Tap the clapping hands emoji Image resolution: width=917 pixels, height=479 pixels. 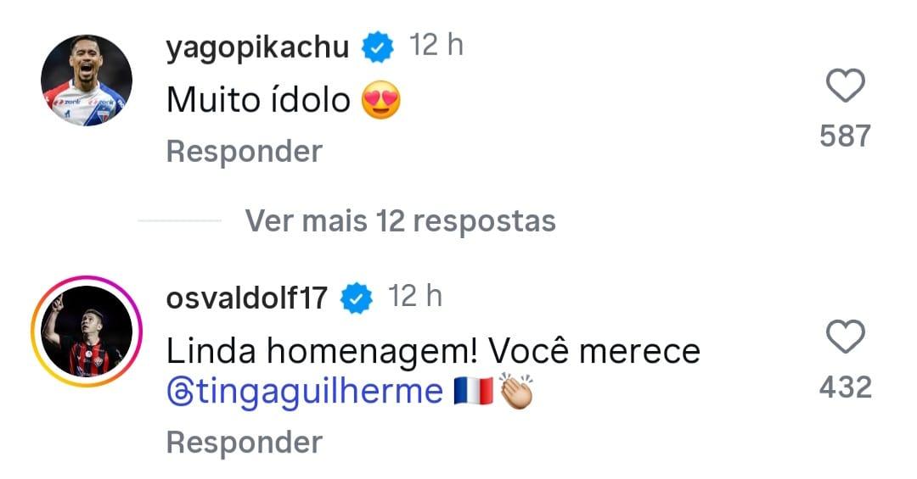[516, 393]
